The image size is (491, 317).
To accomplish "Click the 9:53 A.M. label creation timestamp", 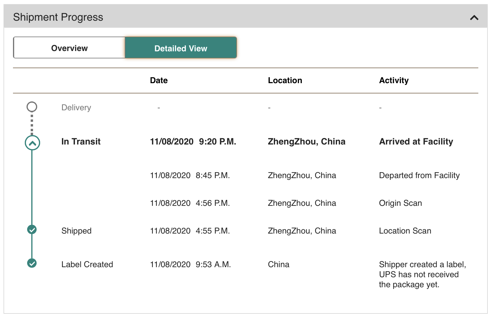I will [x=213, y=265].
